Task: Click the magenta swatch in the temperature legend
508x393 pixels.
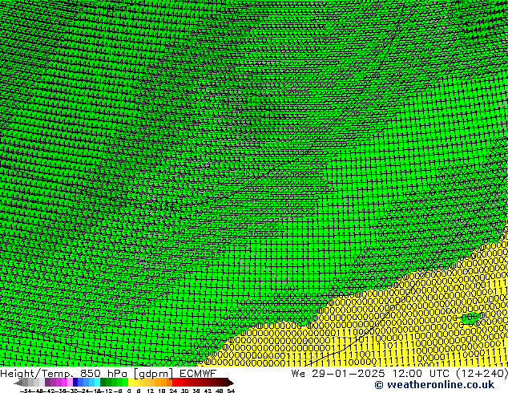Action: tap(64, 383)
